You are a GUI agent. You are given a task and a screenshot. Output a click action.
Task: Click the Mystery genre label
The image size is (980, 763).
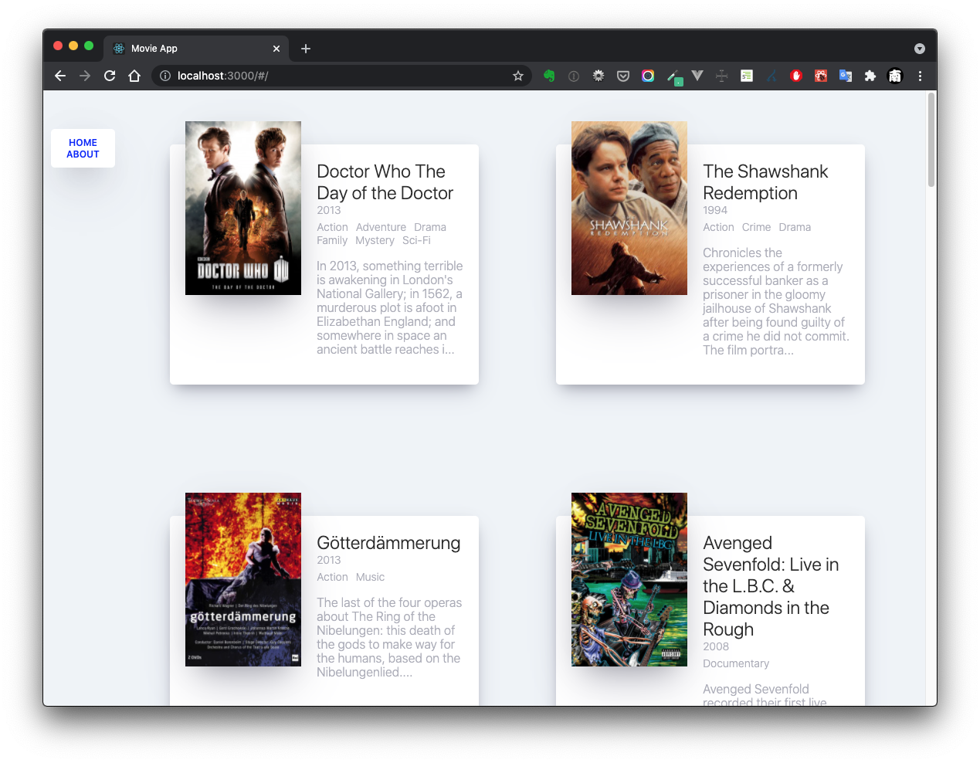point(375,240)
